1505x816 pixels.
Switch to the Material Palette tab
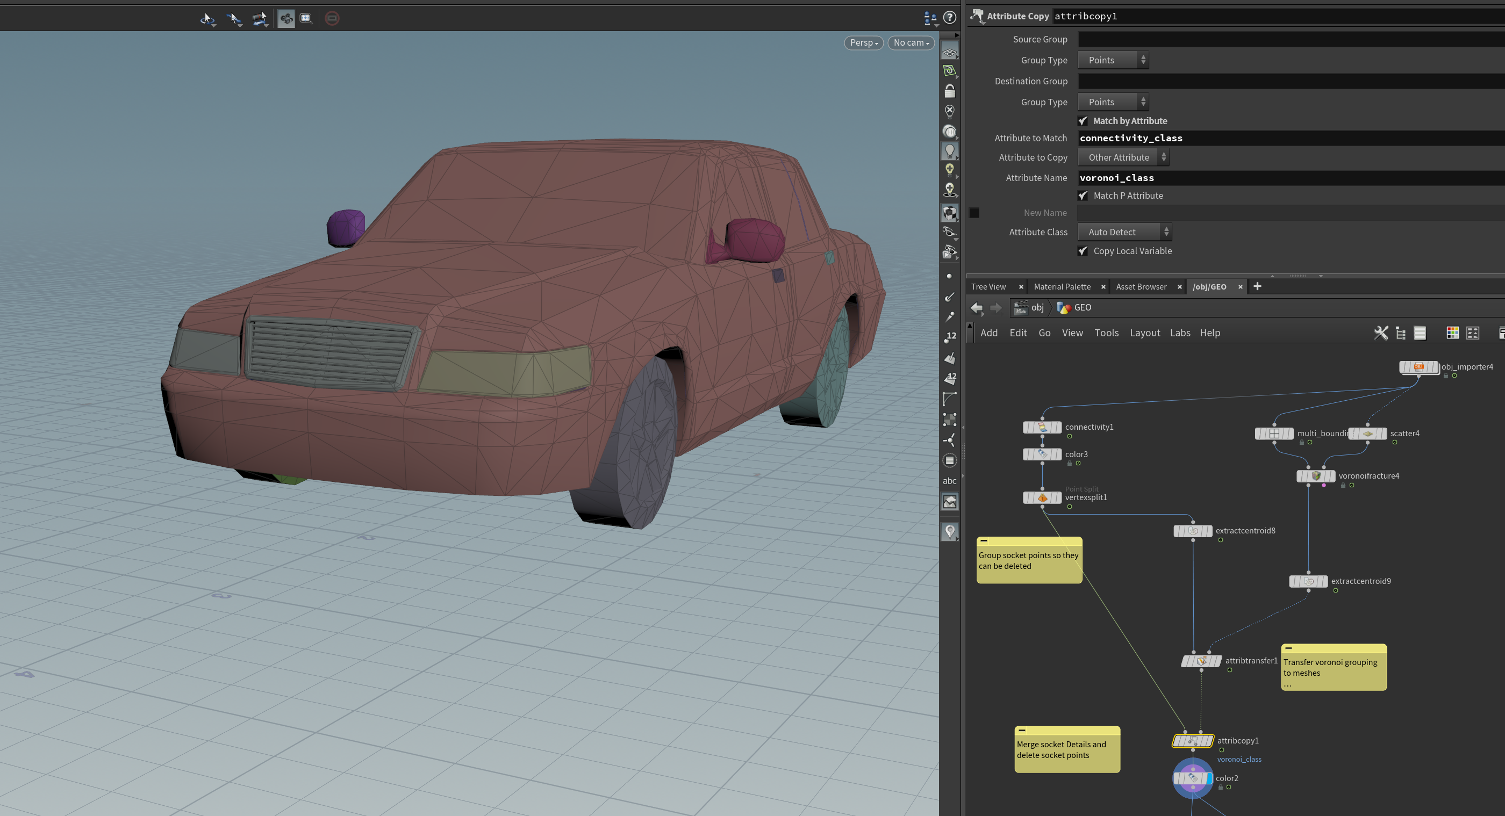point(1062,287)
